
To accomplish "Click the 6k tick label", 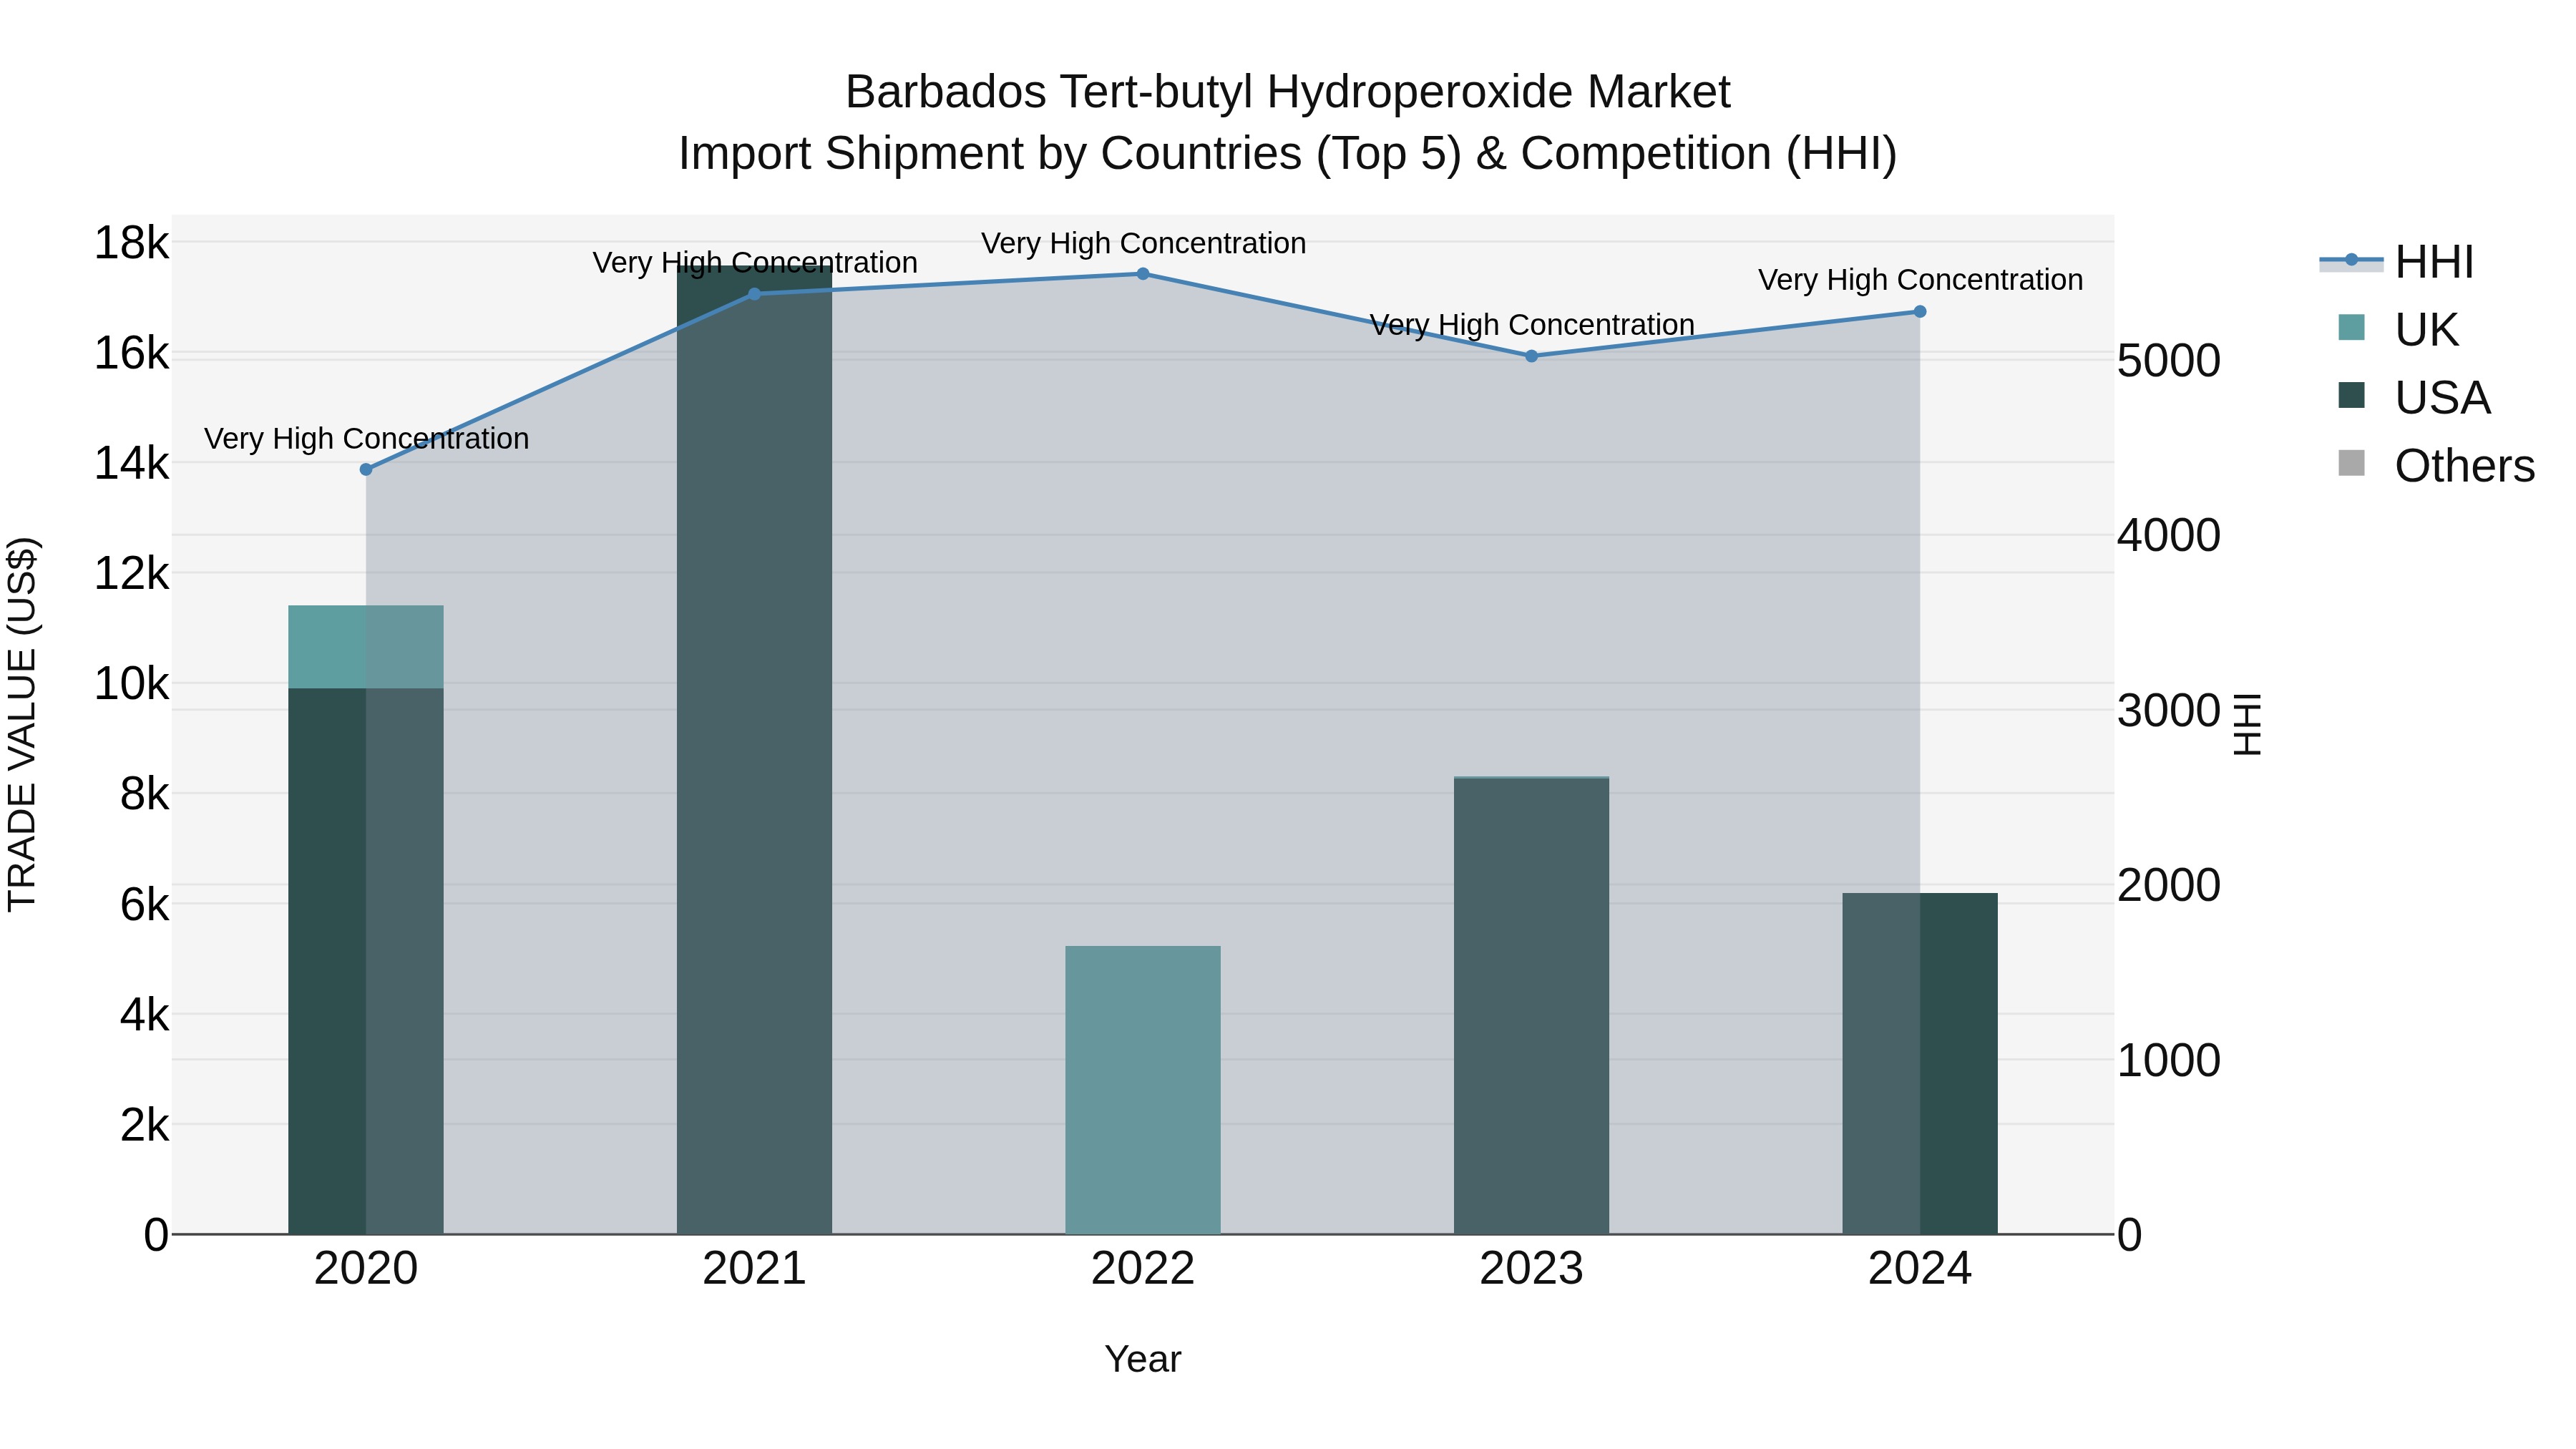I will click(144, 904).
